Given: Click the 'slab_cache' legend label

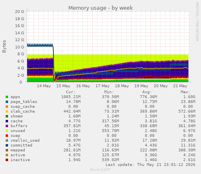Looking at the screenshot, I should pos(23,111).
